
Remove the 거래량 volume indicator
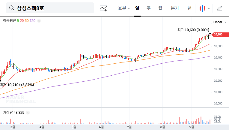[28, 113]
